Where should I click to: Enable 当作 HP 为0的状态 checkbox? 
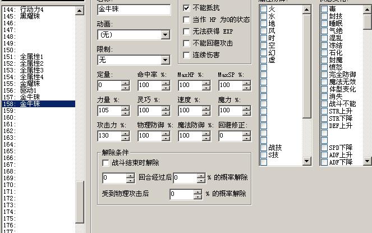pyautogui.click(x=186, y=20)
